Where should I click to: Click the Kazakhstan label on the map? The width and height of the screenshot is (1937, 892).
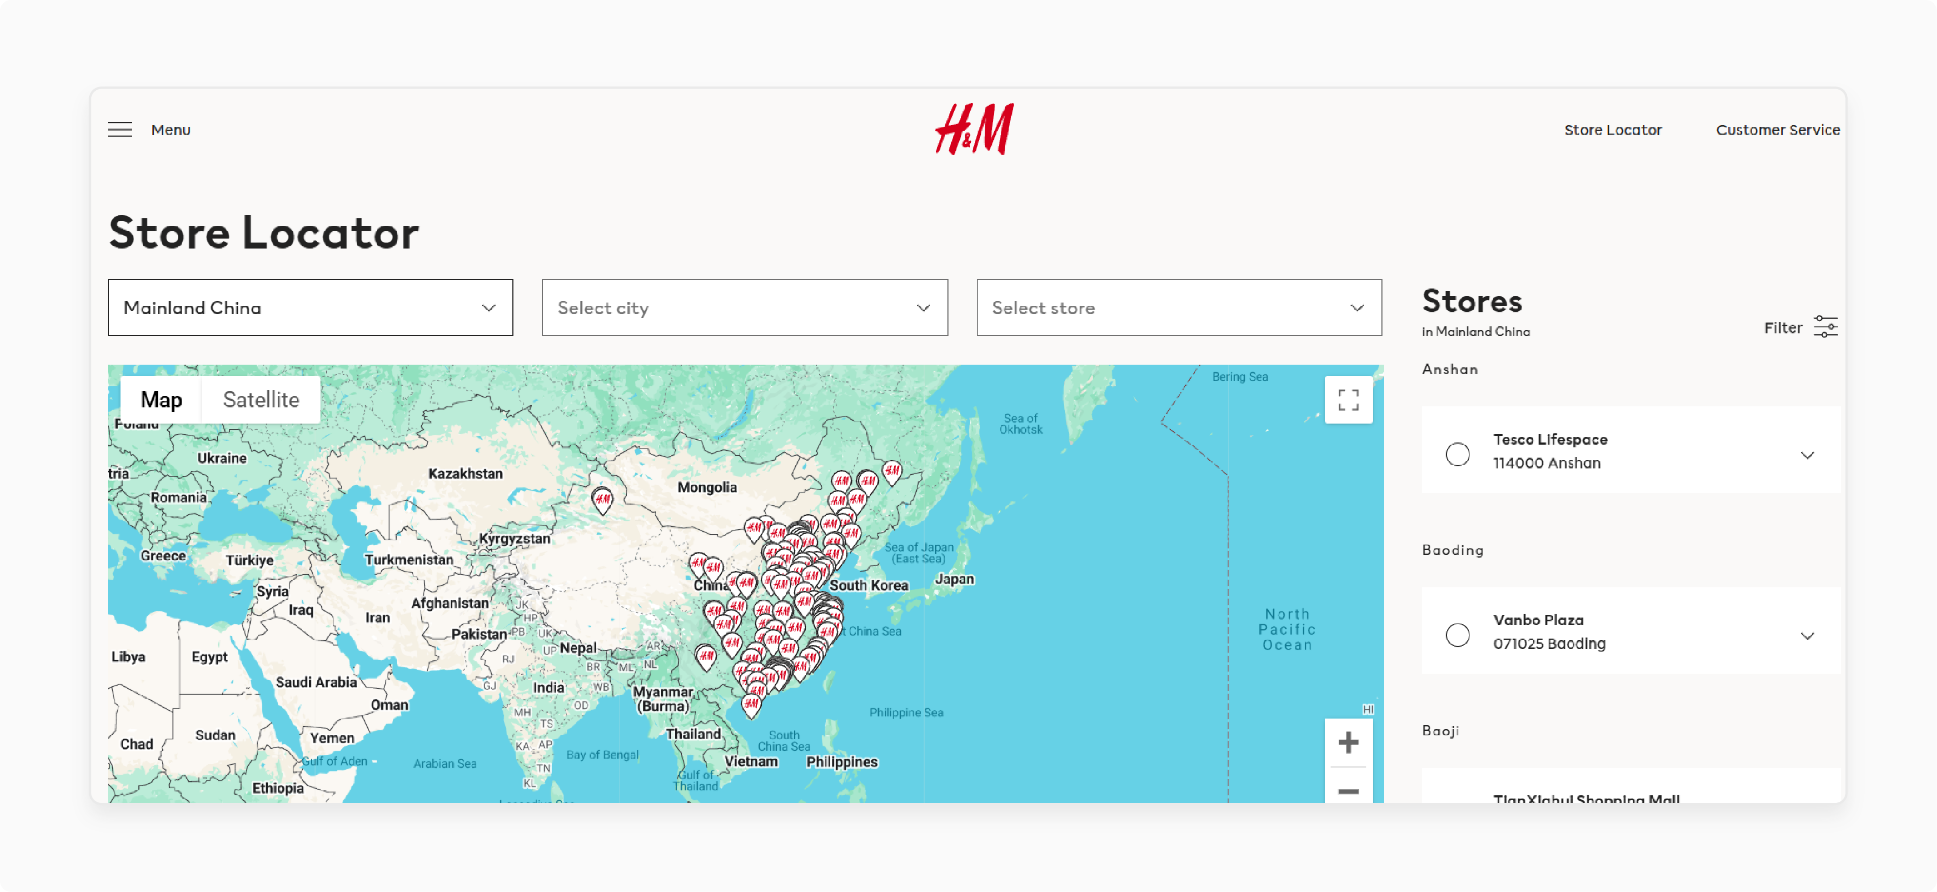(x=465, y=473)
